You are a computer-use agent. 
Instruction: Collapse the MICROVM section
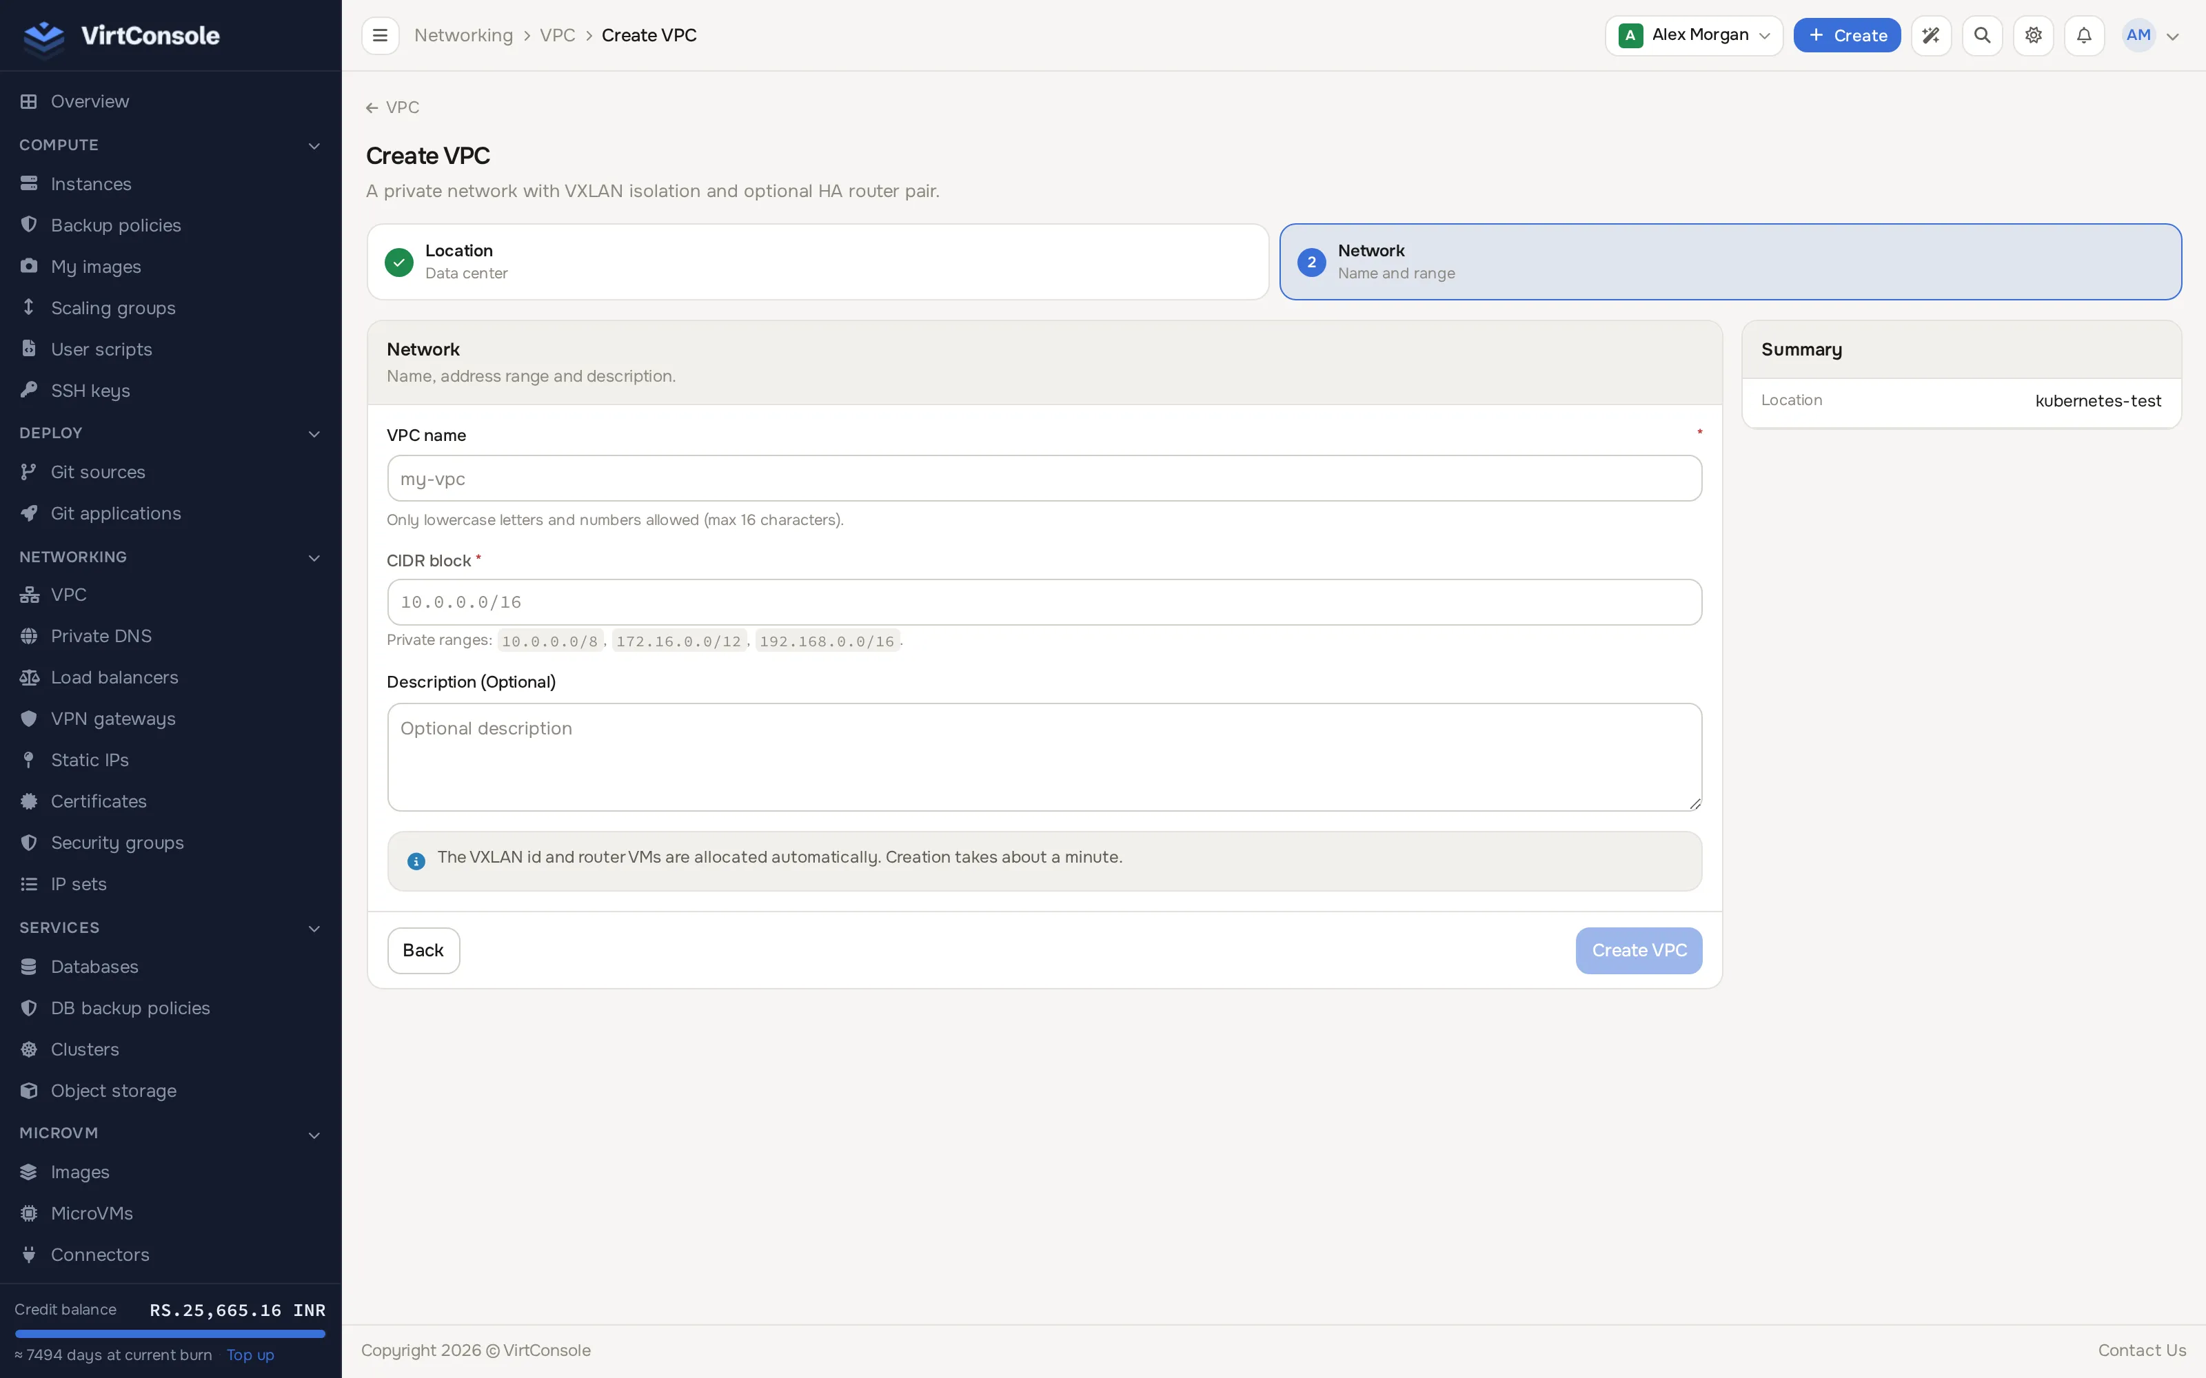pos(170,1133)
